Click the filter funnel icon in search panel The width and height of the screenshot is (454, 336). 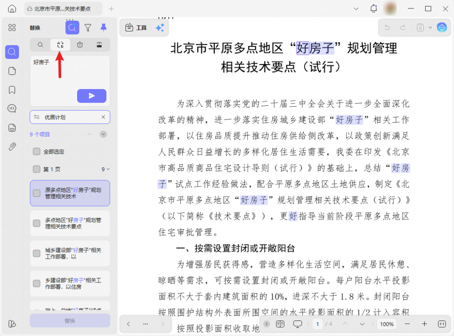[88, 28]
